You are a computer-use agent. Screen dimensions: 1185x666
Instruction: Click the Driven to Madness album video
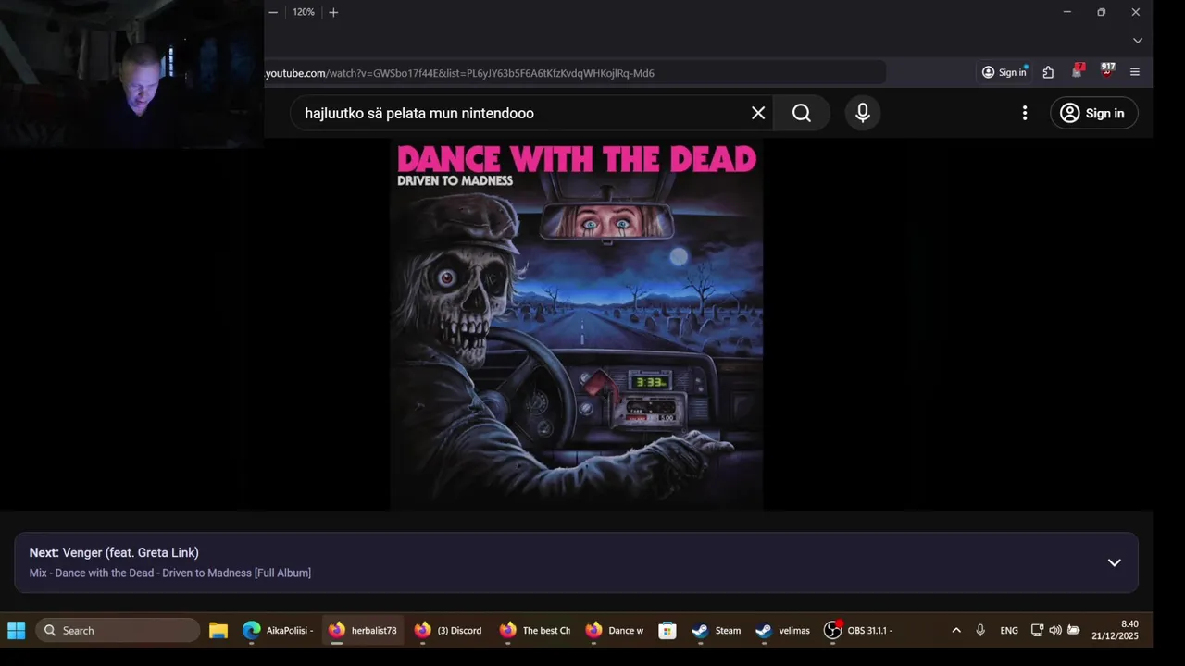[576, 324]
